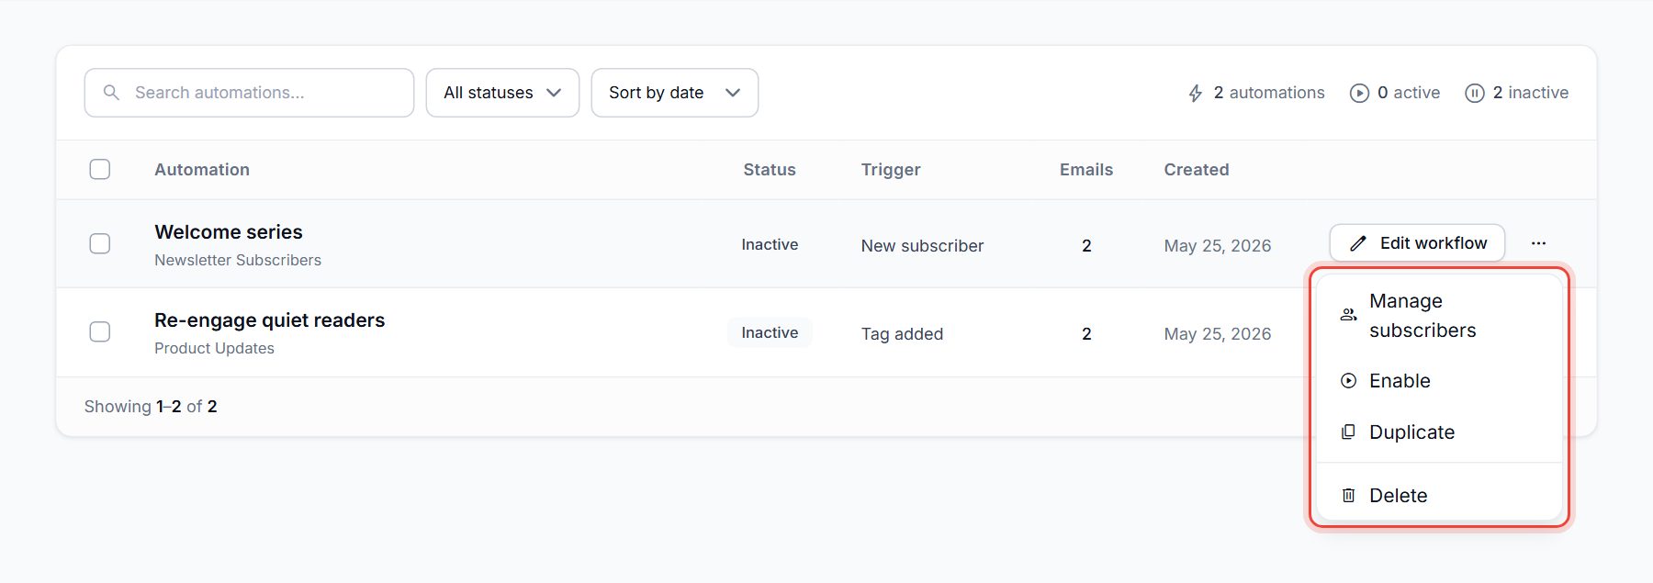This screenshot has width=1653, height=583.
Task: Open the All statuses dropdown
Action: pos(502,93)
